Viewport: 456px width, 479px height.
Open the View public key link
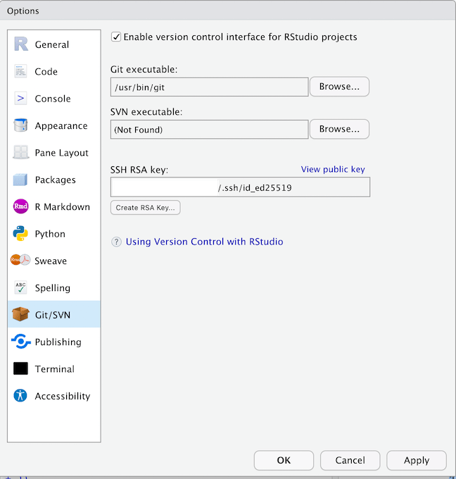coord(333,169)
